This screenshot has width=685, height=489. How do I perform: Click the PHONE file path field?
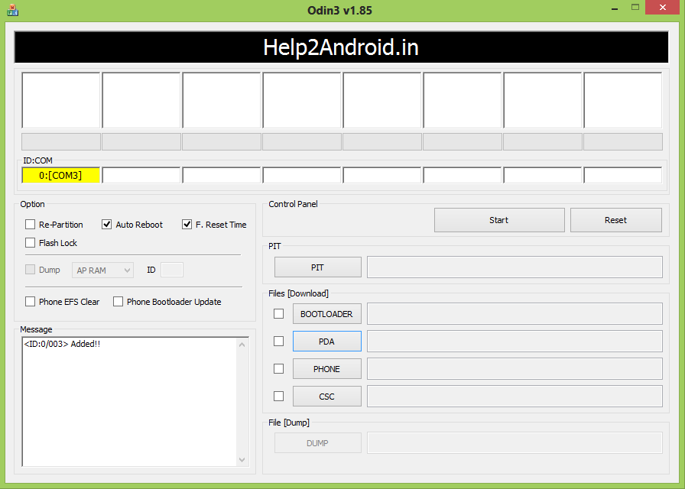[515, 369]
